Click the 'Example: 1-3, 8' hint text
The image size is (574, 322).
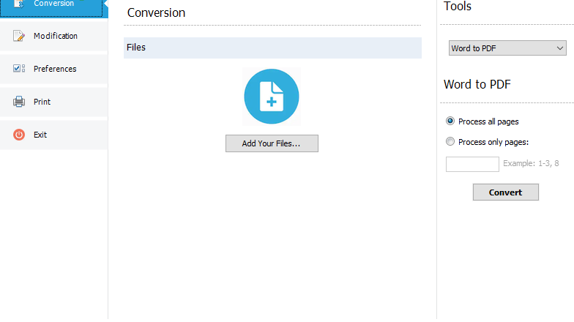coord(531,163)
